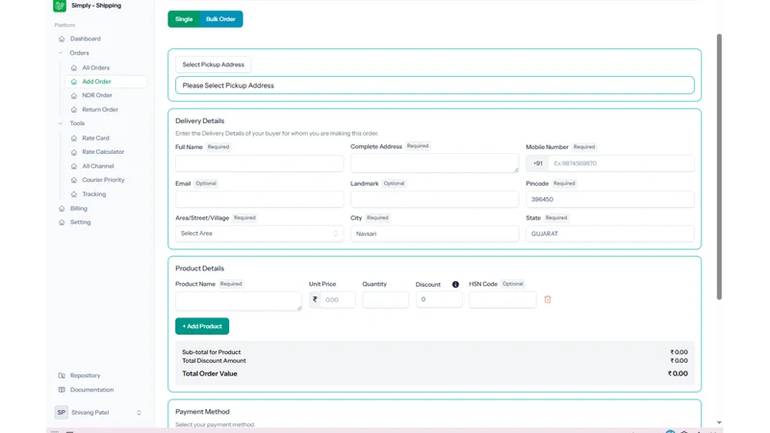
Task: Click the Select Pickup Address button
Action: pyautogui.click(x=213, y=64)
